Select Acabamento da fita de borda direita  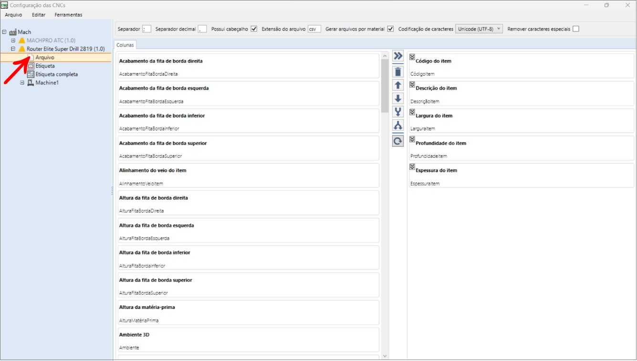[x=248, y=66]
